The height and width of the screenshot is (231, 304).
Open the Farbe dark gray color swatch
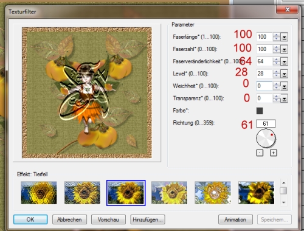point(260,111)
